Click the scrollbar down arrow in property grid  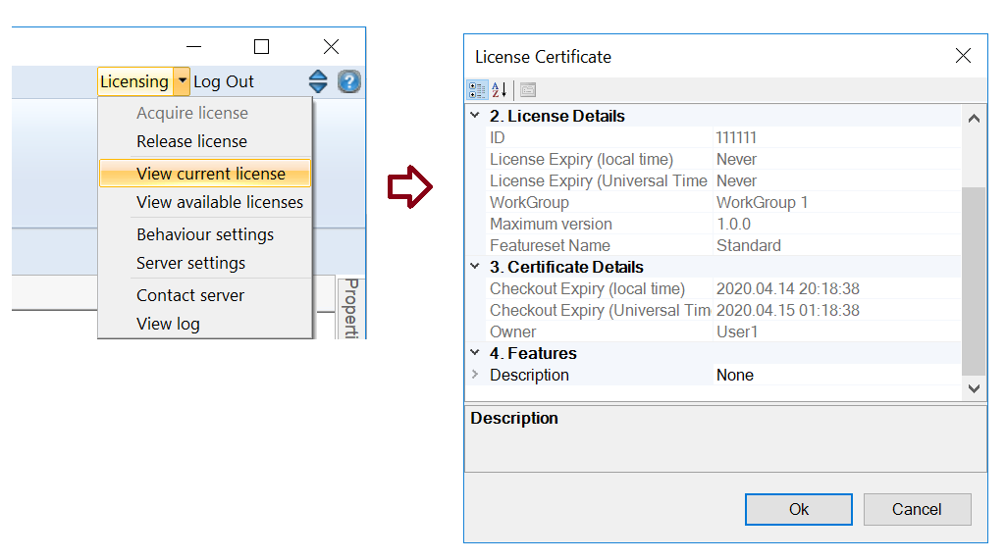[974, 388]
